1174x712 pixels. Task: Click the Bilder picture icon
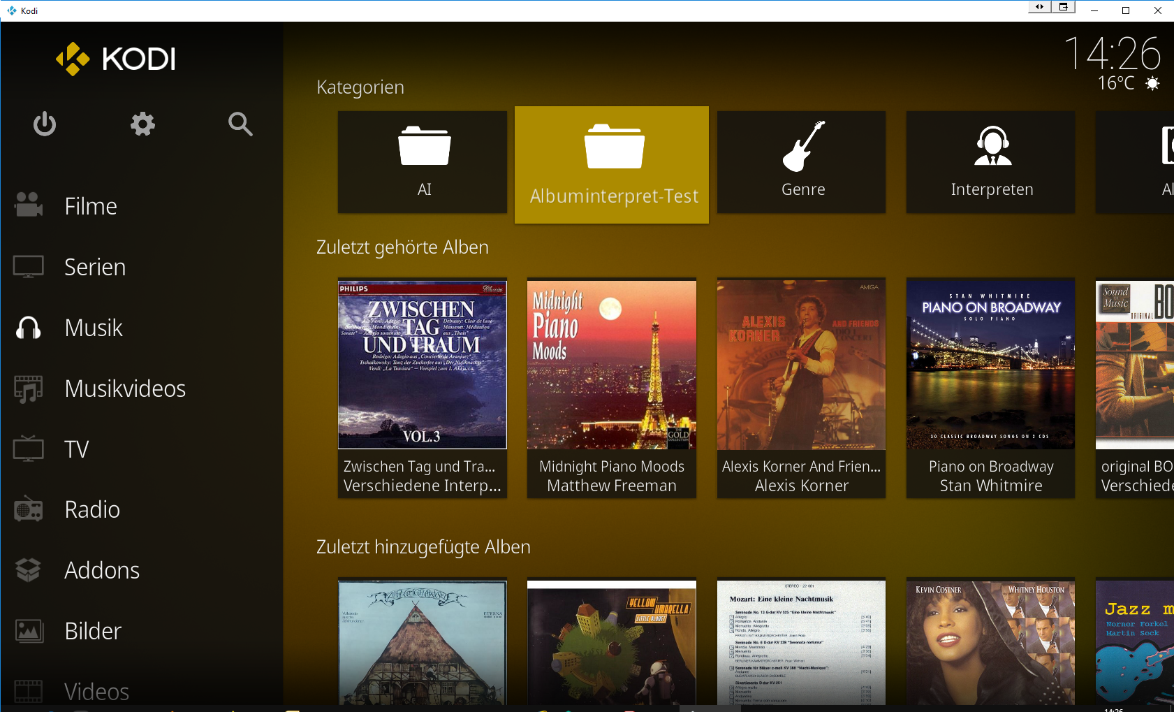click(x=29, y=631)
